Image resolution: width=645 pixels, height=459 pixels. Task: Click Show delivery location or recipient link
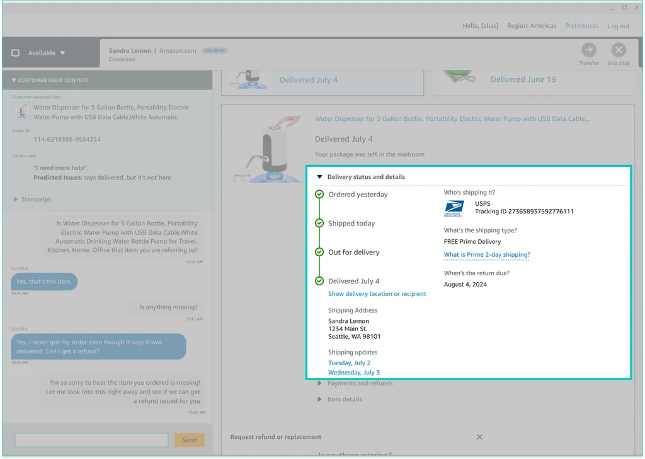click(377, 294)
